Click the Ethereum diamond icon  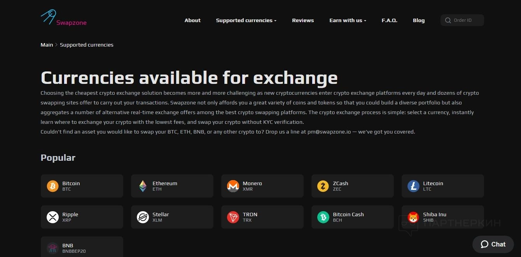143,186
